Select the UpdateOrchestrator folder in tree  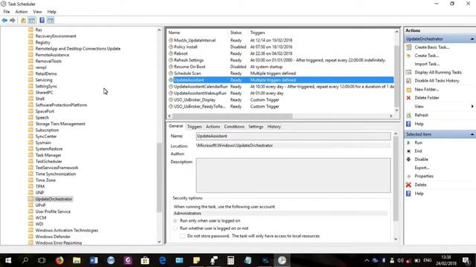(x=54, y=199)
